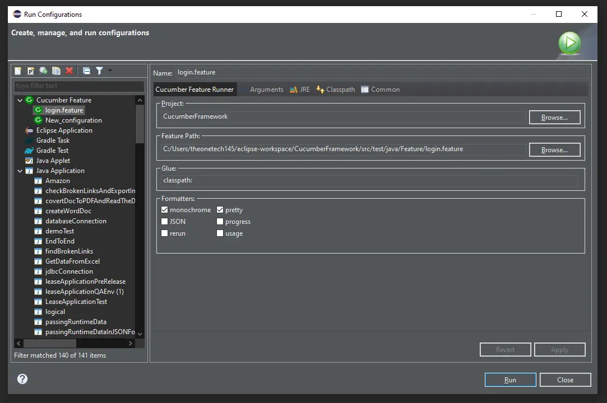Collapse the Java Application tree node
The width and height of the screenshot is (607, 403).
pyautogui.click(x=19, y=170)
